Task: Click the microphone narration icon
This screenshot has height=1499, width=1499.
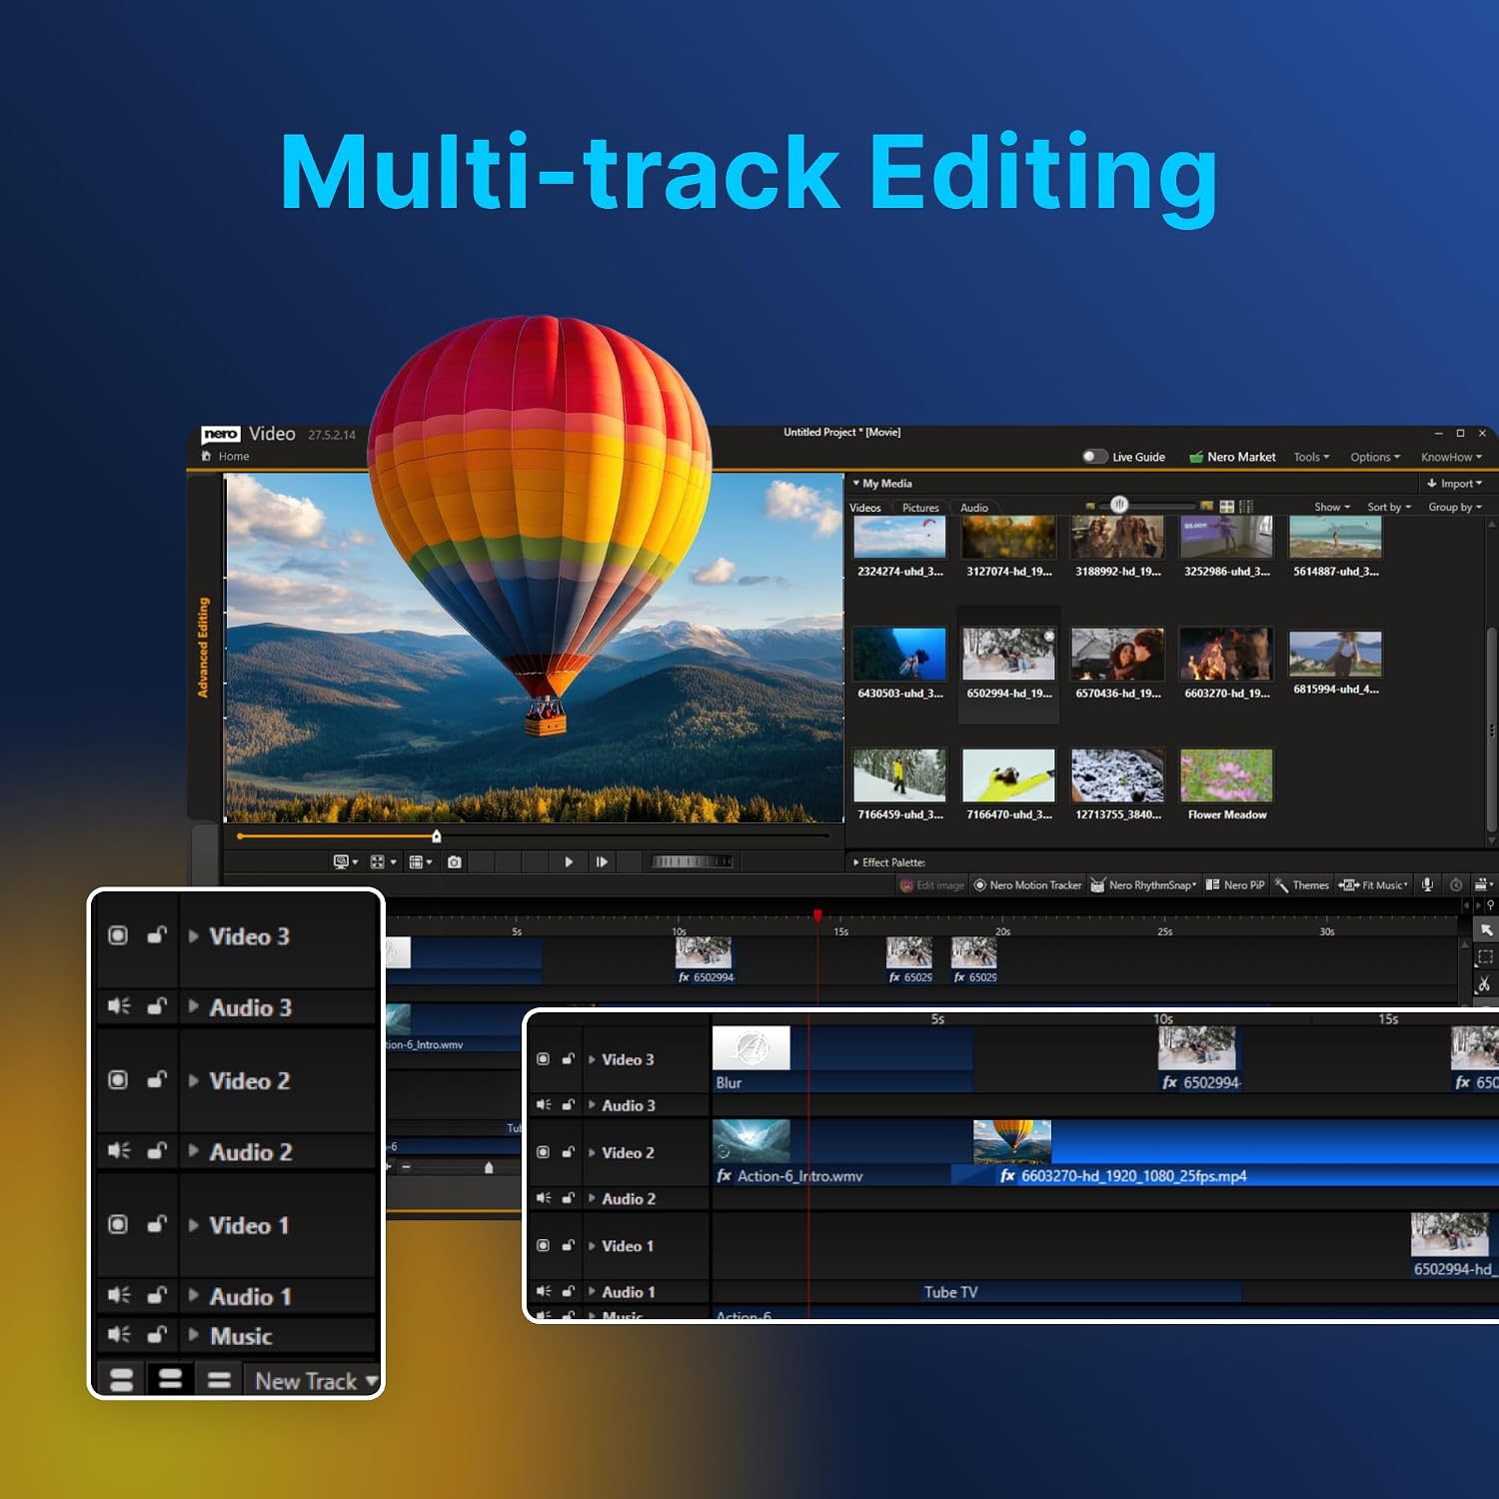Action: click(x=1427, y=884)
